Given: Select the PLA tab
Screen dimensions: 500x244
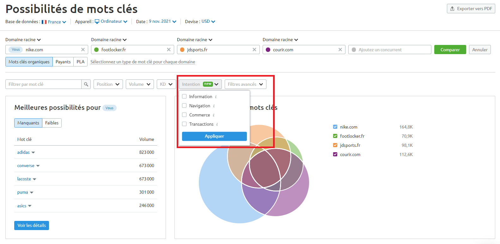Looking at the screenshot, I should [81, 62].
